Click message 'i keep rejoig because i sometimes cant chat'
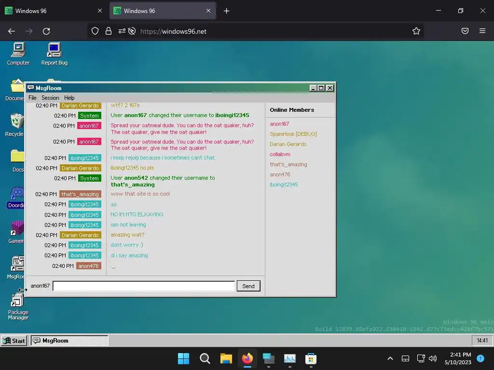The height and width of the screenshot is (370, 494). tap(163, 158)
